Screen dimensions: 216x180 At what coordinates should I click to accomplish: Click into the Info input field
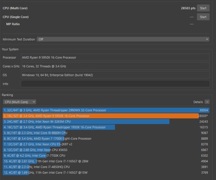tap(115, 84)
